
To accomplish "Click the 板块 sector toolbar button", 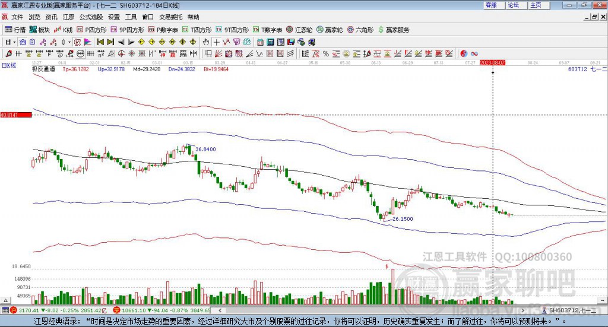I will (x=40, y=30).
